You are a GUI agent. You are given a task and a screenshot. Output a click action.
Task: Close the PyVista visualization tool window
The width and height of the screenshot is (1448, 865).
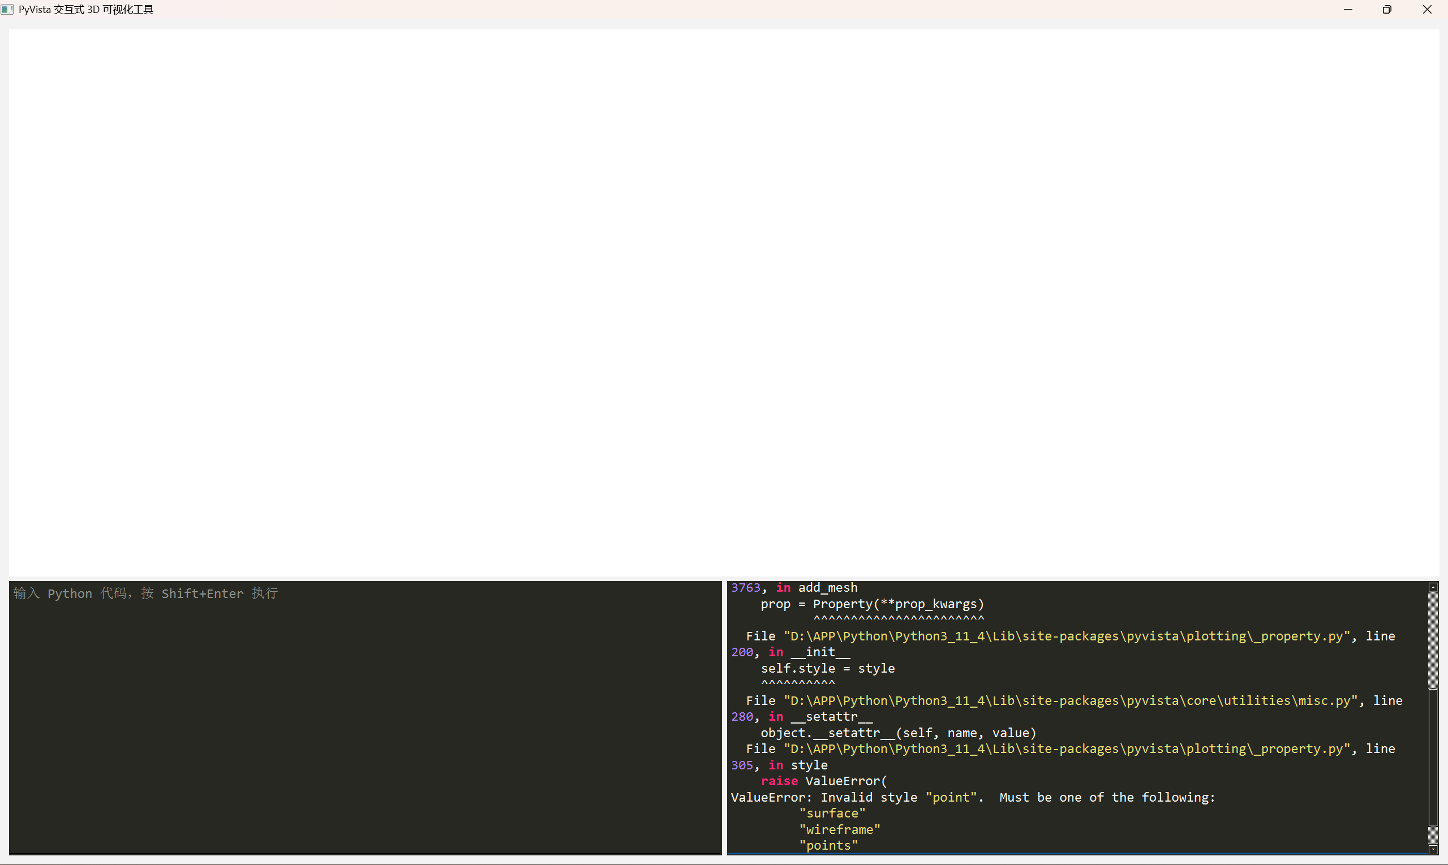pyautogui.click(x=1426, y=9)
